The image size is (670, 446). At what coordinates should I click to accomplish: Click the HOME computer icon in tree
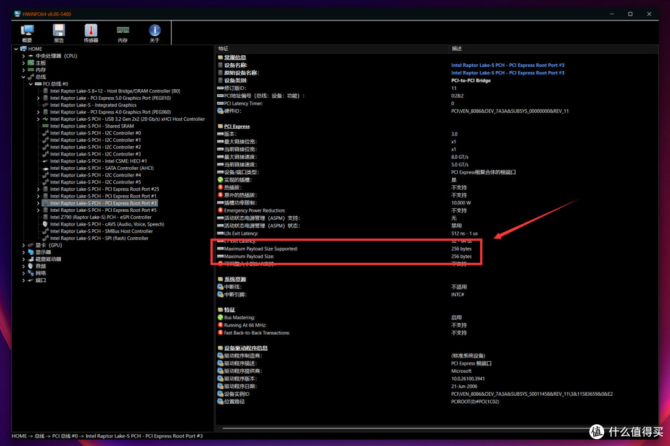point(24,49)
